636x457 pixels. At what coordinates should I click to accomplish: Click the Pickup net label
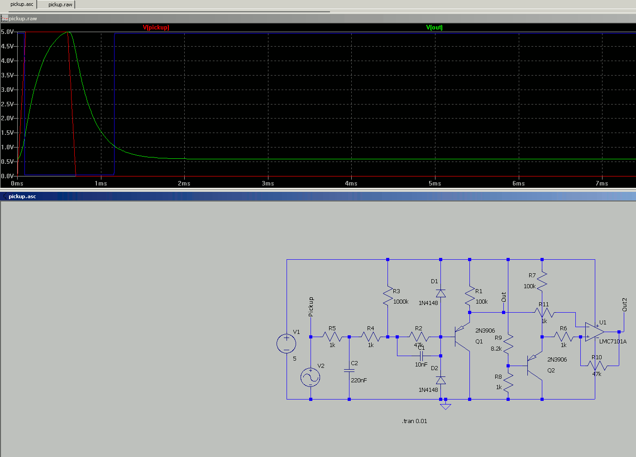(x=311, y=306)
